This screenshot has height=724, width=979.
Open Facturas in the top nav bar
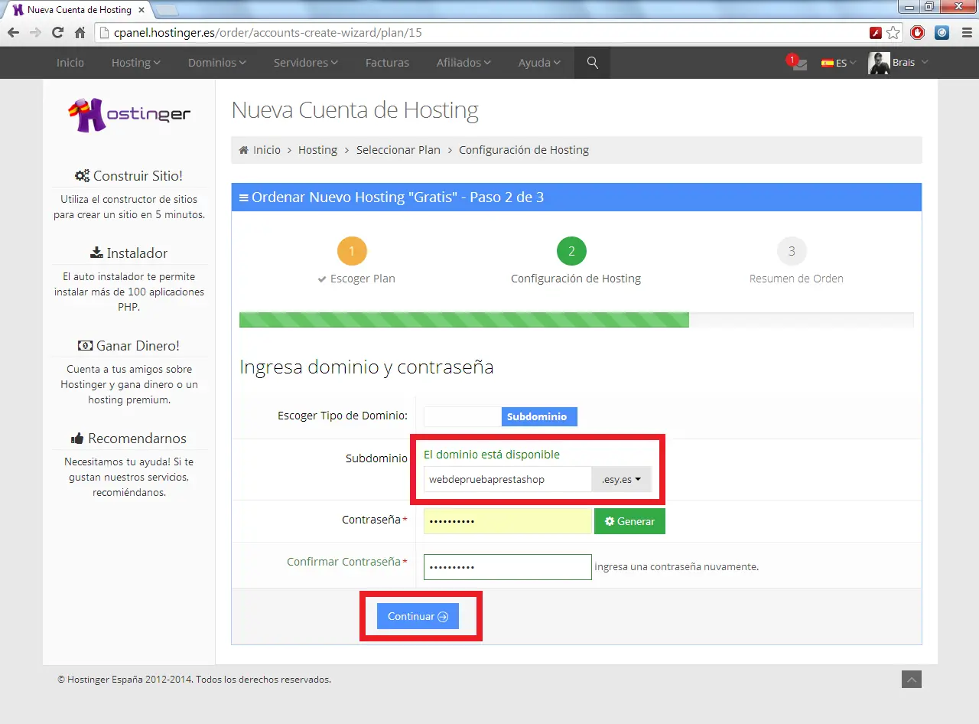pos(387,63)
